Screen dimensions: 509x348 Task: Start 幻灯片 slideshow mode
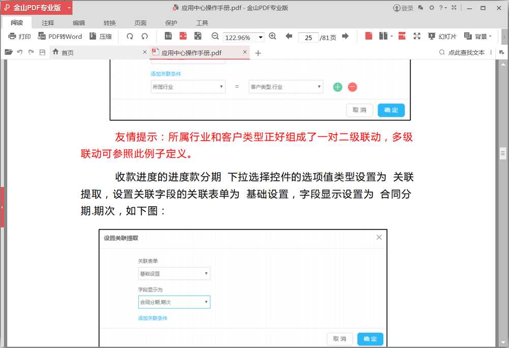click(x=441, y=36)
